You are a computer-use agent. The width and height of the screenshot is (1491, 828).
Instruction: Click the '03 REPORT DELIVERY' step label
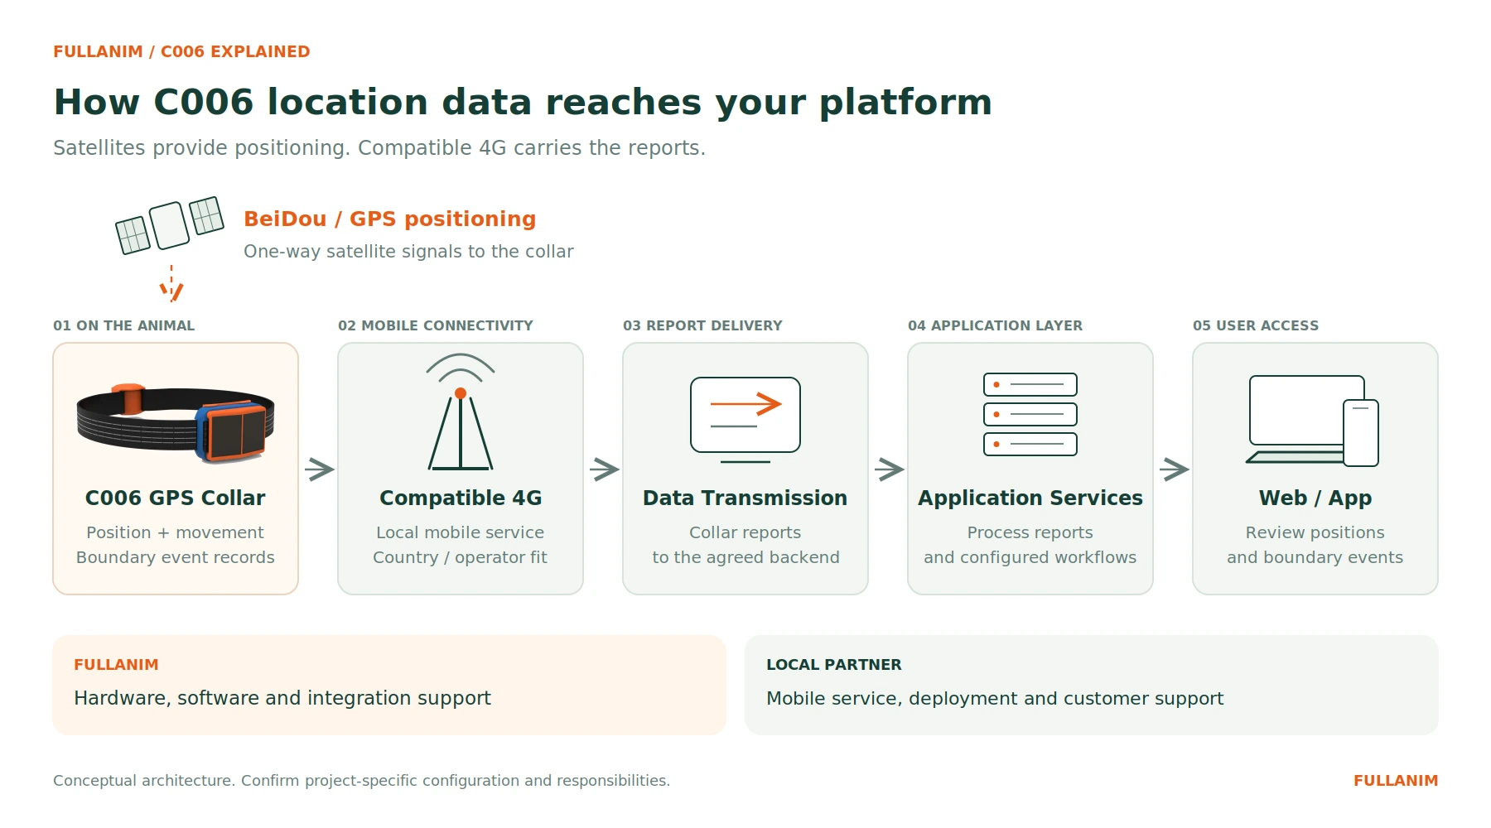[702, 325]
